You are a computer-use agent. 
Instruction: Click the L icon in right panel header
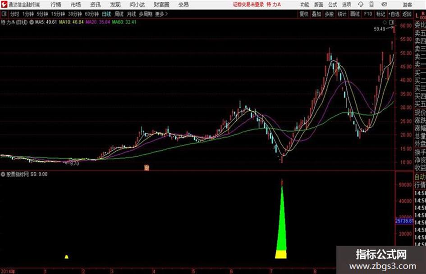tap(417, 16)
